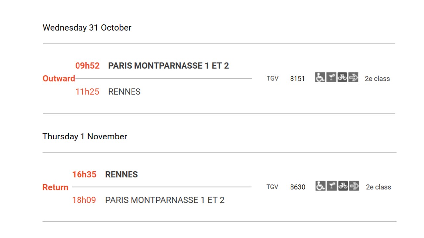Click the bicycle icon on the return journey
This screenshot has width=424, height=238.
point(343,186)
